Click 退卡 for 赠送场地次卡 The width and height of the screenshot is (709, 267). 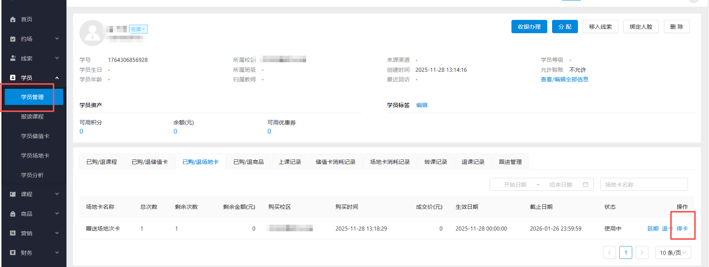668,228
